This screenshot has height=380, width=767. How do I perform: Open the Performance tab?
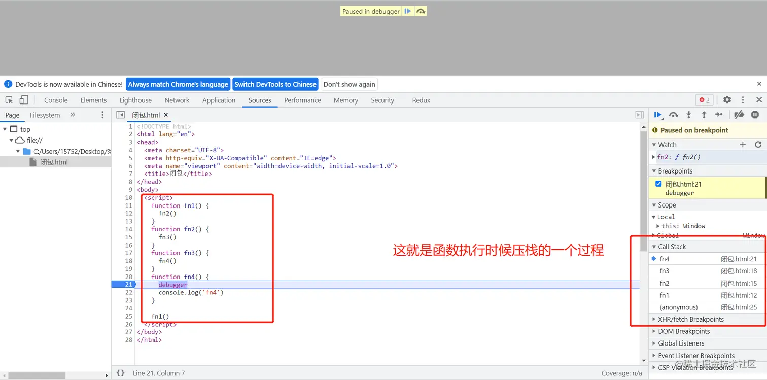(302, 100)
